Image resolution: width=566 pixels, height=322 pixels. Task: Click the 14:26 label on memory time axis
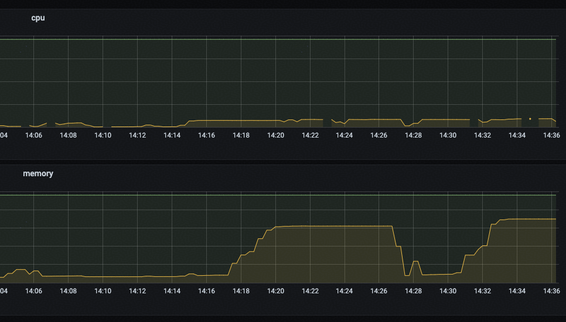pos(379,291)
